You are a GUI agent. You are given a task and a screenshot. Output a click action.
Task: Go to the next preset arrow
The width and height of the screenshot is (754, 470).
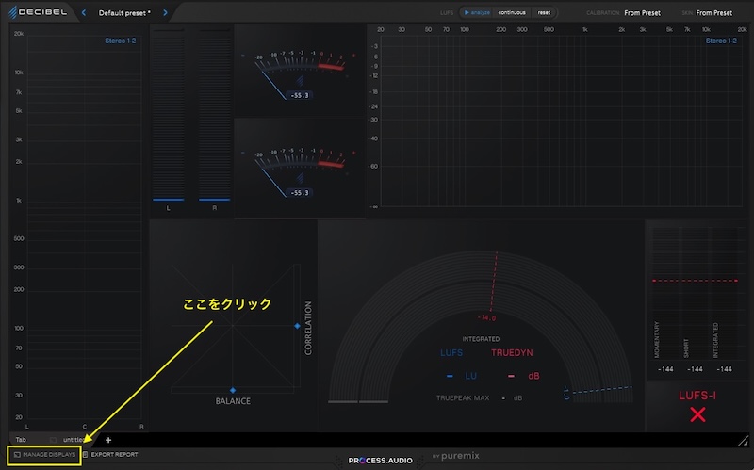coord(166,13)
